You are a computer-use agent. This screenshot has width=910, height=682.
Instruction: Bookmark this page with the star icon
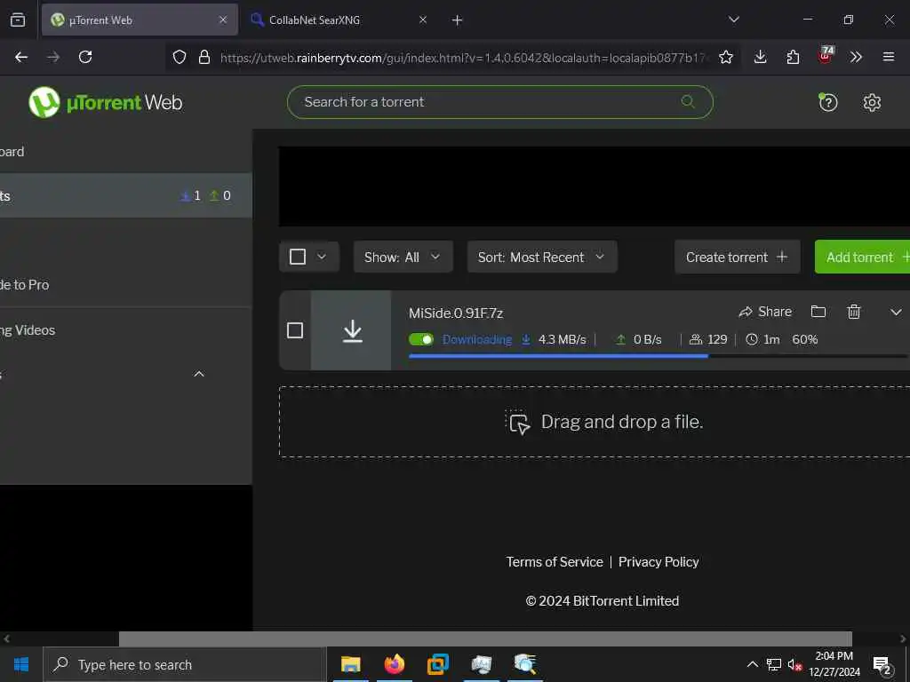coord(725,57)
